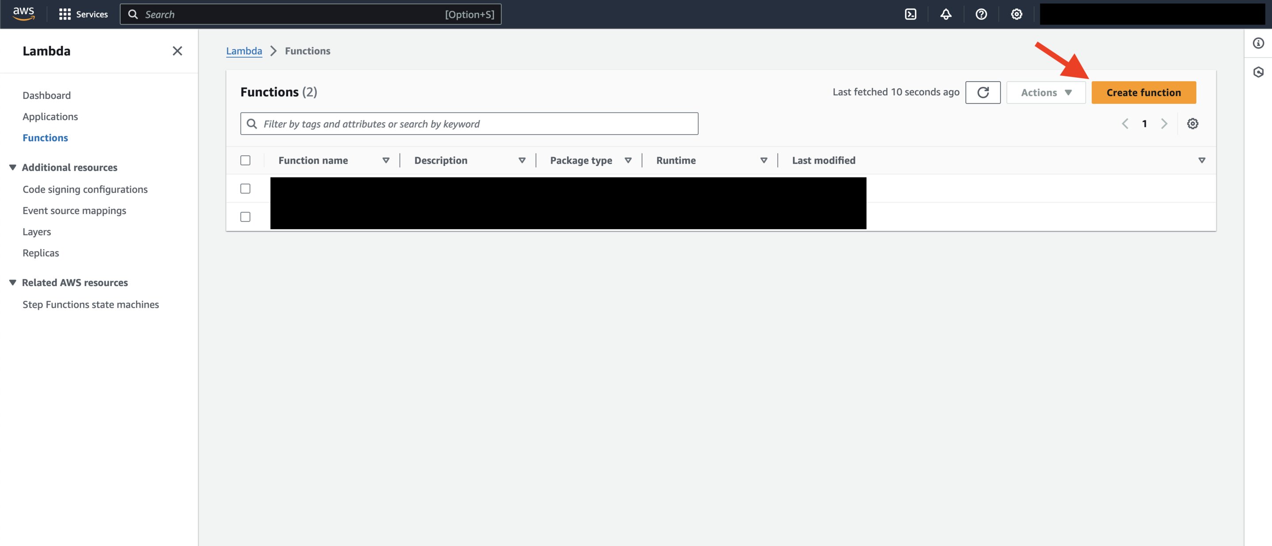The image size is (1272, 546).
Task: Click the help icon for support
Action: pos(982,14)
